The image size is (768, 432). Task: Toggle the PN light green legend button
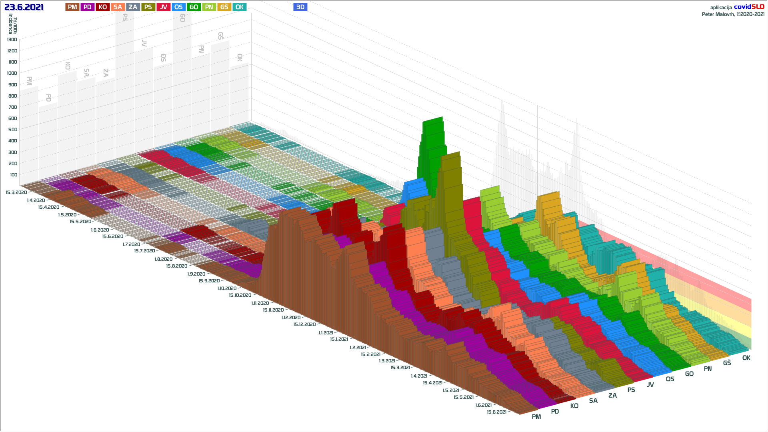[209, 7]
